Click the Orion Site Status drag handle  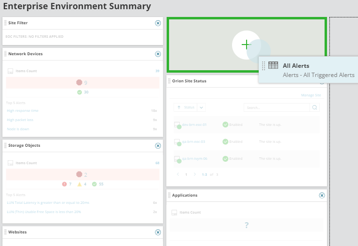click(x=169, y=81)
